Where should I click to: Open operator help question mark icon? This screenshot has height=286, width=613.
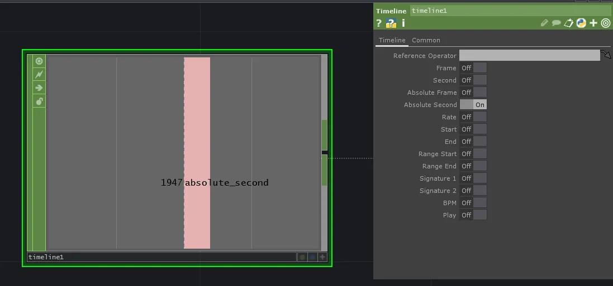(379, 23)
